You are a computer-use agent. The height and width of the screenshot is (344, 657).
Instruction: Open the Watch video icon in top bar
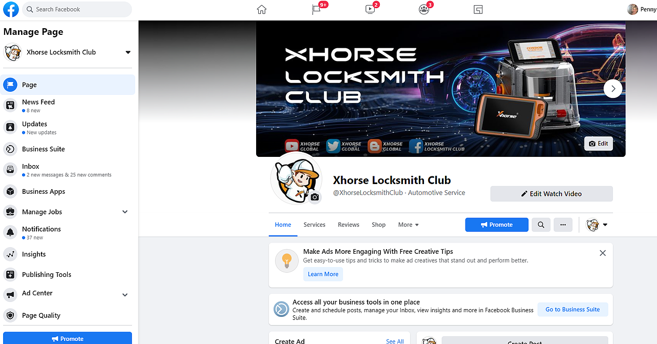[x=370, y=9]
